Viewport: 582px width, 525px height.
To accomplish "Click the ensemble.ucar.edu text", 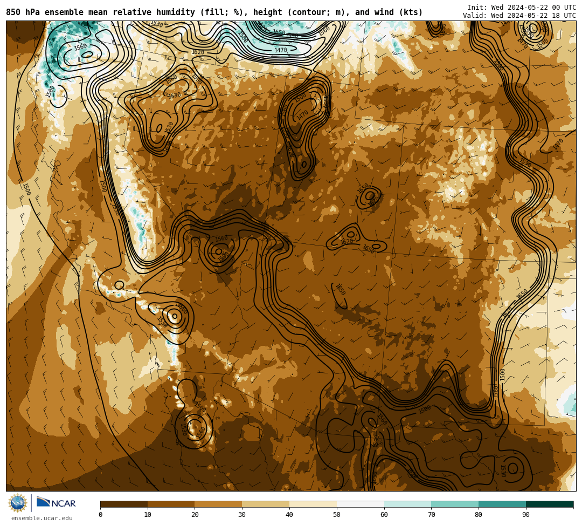I will (42, 518).
